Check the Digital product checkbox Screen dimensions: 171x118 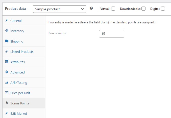click(163, 9)
